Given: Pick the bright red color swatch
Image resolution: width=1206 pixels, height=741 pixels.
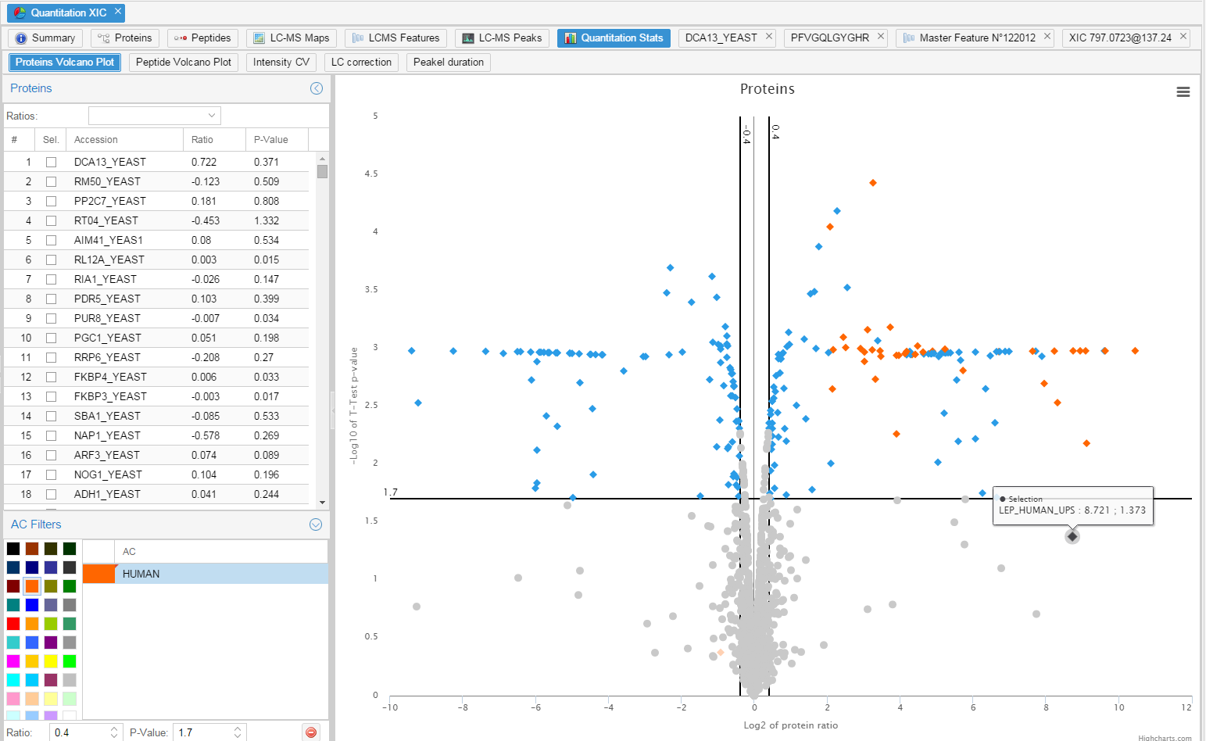Looking at the screenshot, I should pyautogui.click(x=13, y=623).
